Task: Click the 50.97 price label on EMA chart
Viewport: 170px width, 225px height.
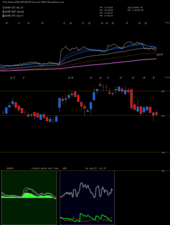Action: [160, 55]
